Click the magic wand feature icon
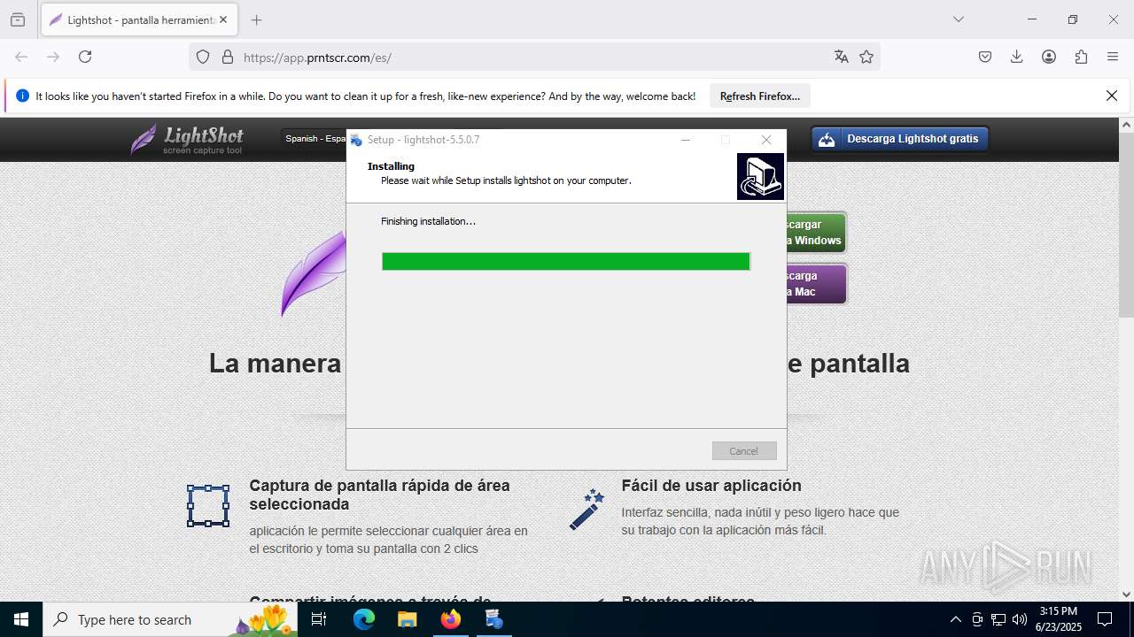 click(x=586, y=510)
